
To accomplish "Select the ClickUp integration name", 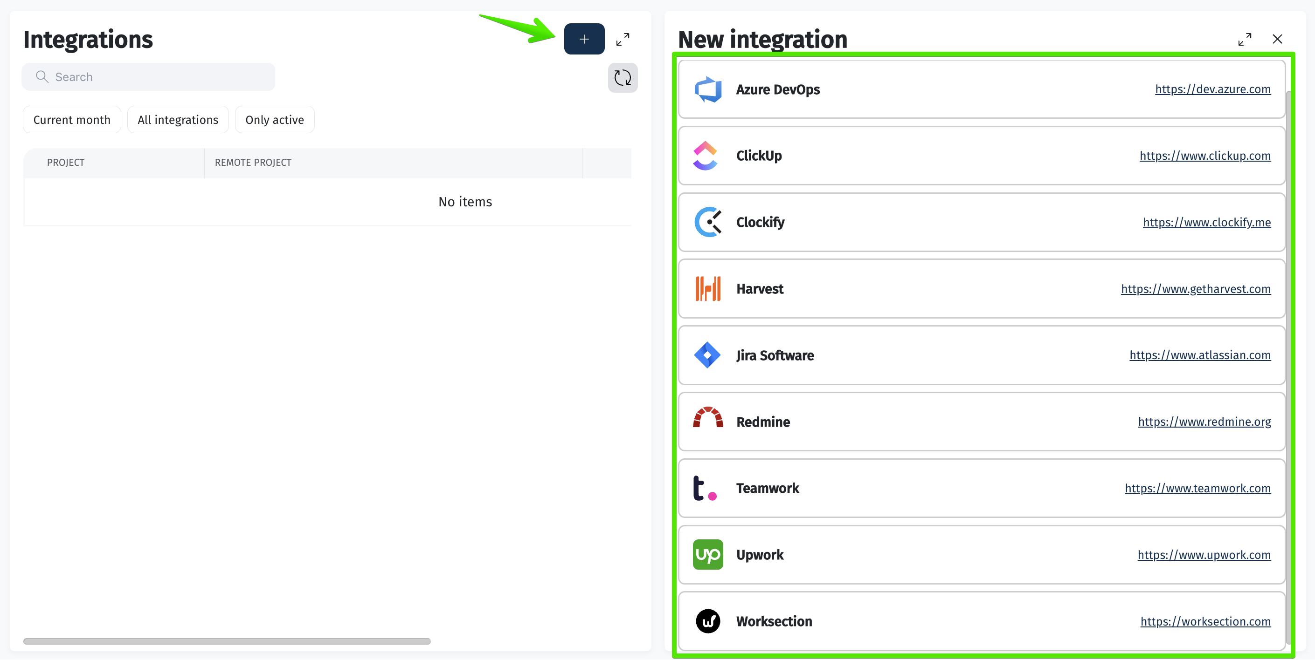I will click(759, 156).
